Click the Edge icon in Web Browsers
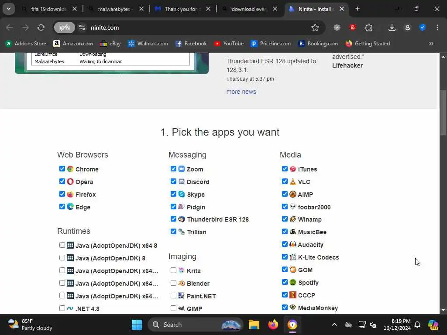The image size is (447, 335). coord(70,207)
